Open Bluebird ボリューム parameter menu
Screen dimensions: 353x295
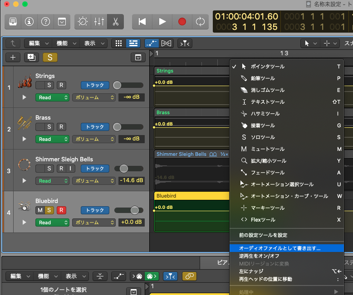pos(94,222)
